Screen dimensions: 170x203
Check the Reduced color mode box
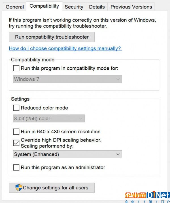pyautogui.click(x=16, y=108)
